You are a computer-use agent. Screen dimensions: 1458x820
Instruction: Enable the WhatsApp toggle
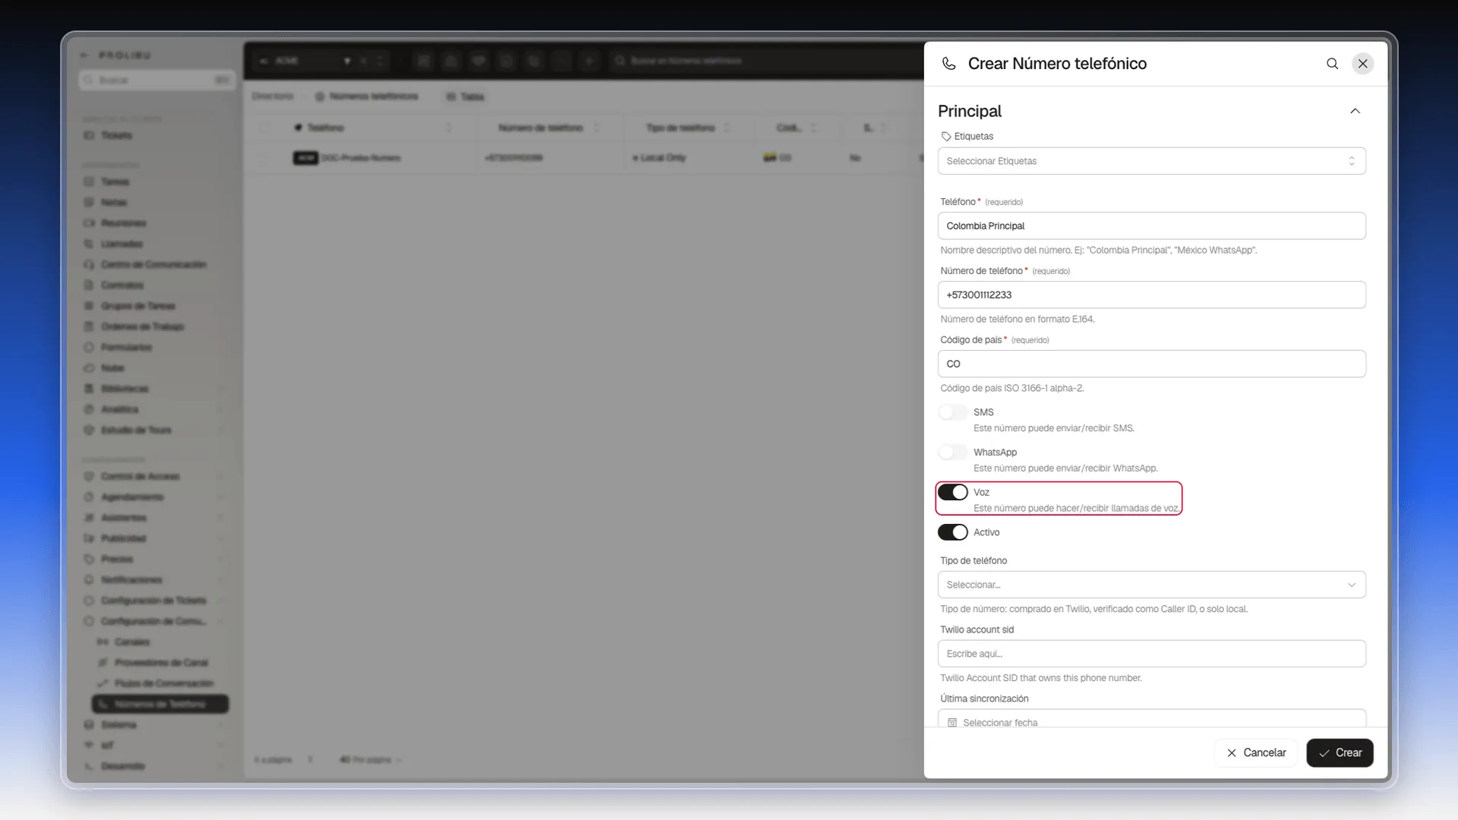coord(953,453)
